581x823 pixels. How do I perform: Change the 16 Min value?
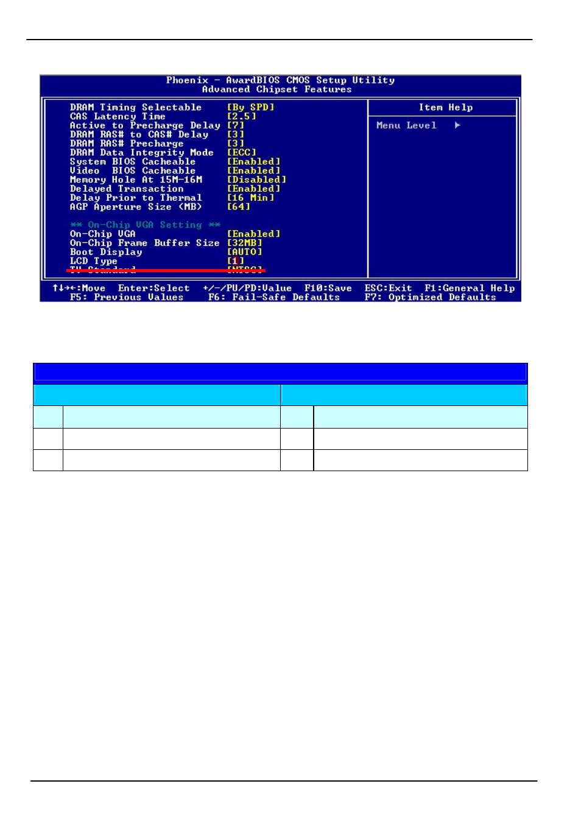pyautogui.click(x=250, y=198)
